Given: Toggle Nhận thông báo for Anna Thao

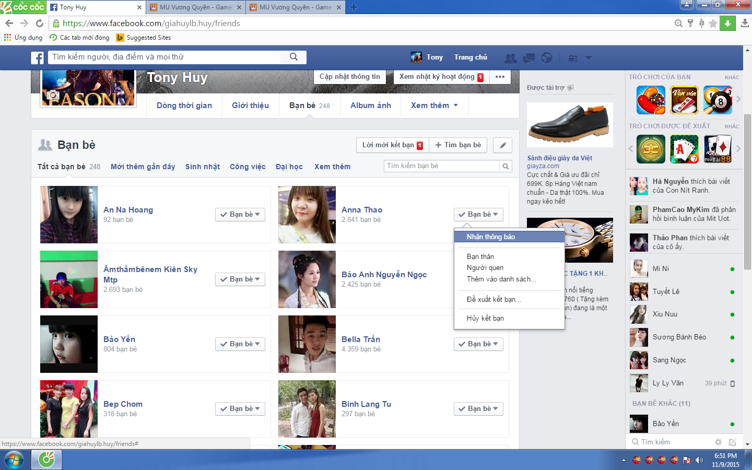Looking at the screenshot, I should pos(490,237).
